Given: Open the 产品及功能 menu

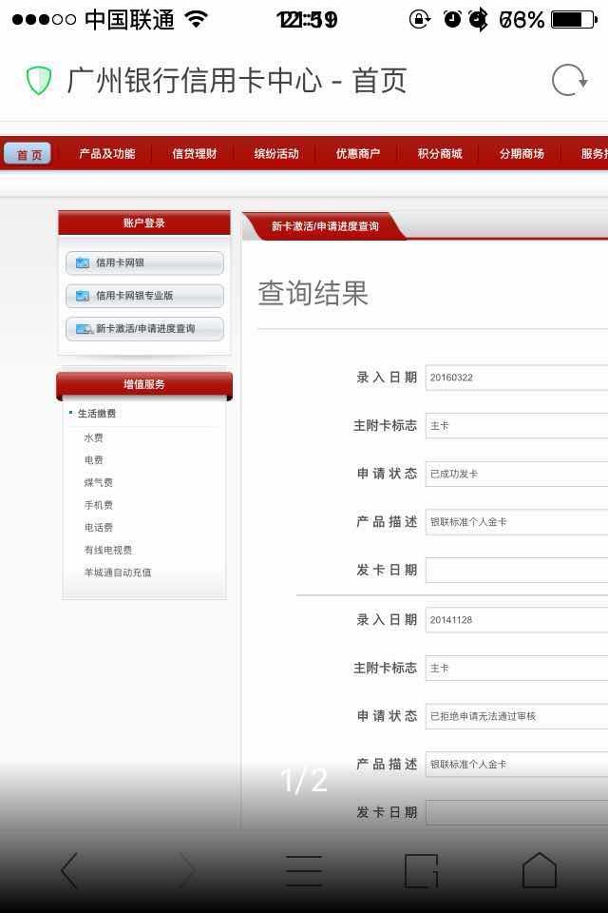Looking at the screenshot, I should [x=107, y=154].
